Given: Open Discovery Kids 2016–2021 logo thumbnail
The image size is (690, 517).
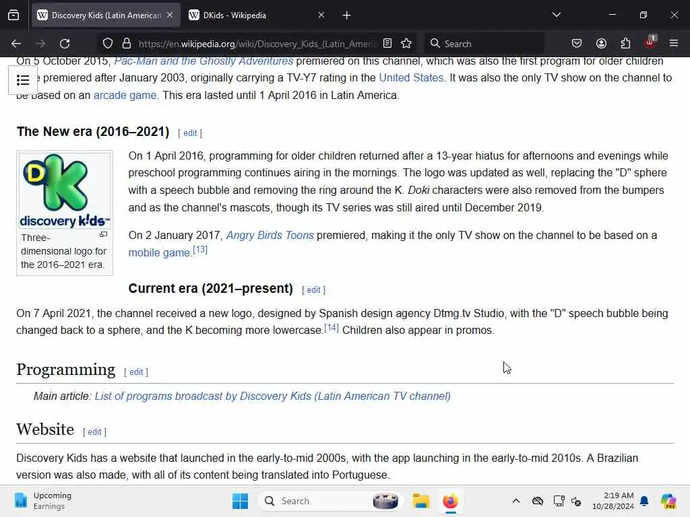Looking at the screenshot, I should point(65,191).
